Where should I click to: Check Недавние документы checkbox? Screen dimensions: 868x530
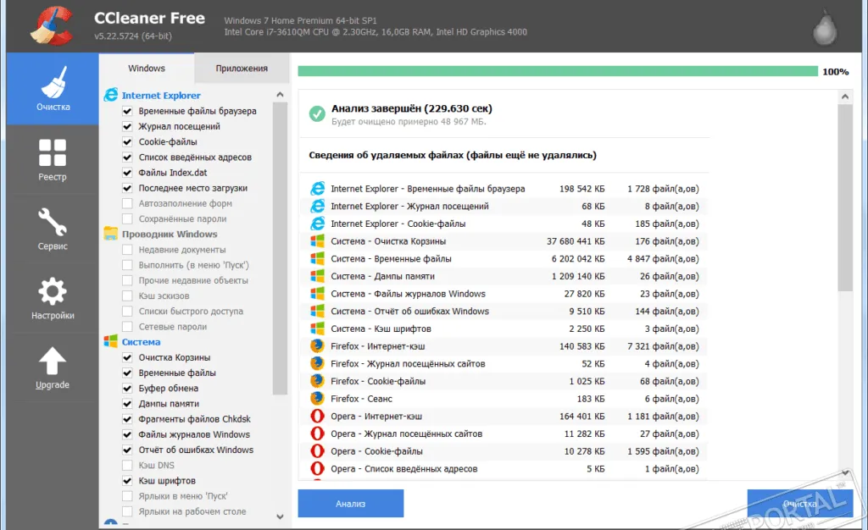pos(127,250)
